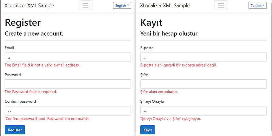Open the left XLocalizer XML Sample brand link
The image size is (272, 136).
[x=30, y=5]
